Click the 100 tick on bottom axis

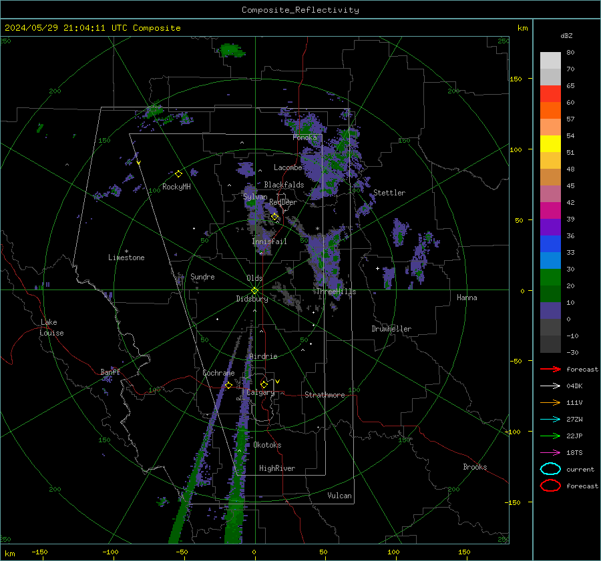[393, 552]
